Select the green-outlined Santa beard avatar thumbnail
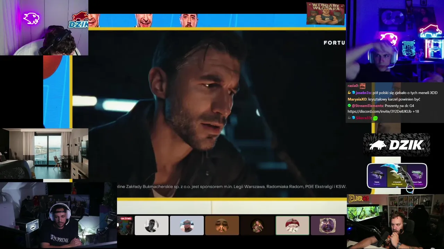Image resolution: width=444 pixels, height=249 pixels. (x=292, y=225)
